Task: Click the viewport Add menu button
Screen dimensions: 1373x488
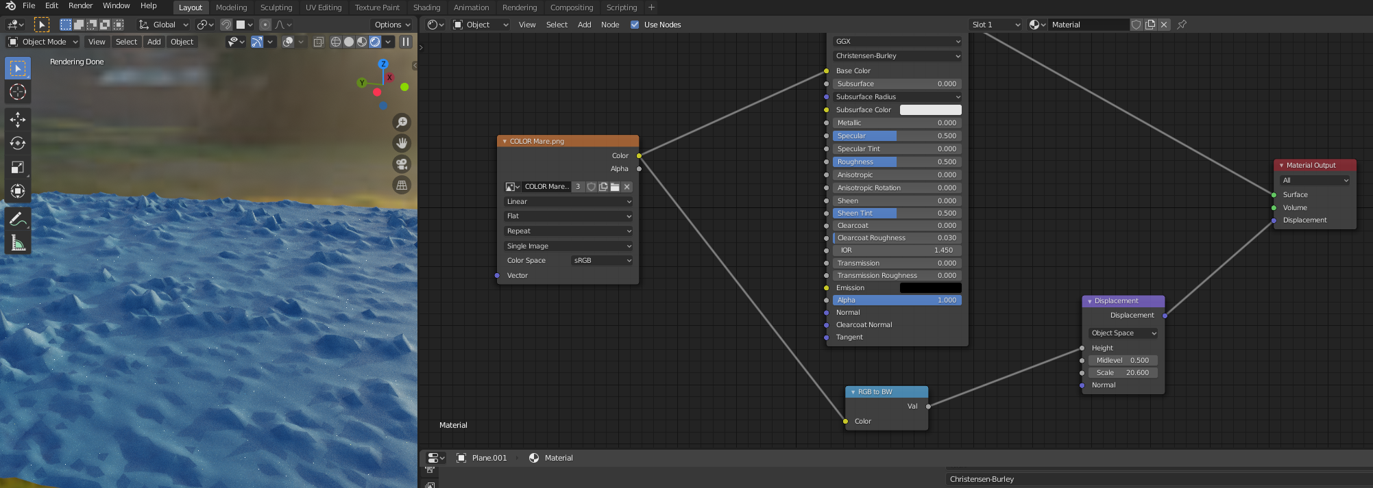Action: (x=154, y=42)
